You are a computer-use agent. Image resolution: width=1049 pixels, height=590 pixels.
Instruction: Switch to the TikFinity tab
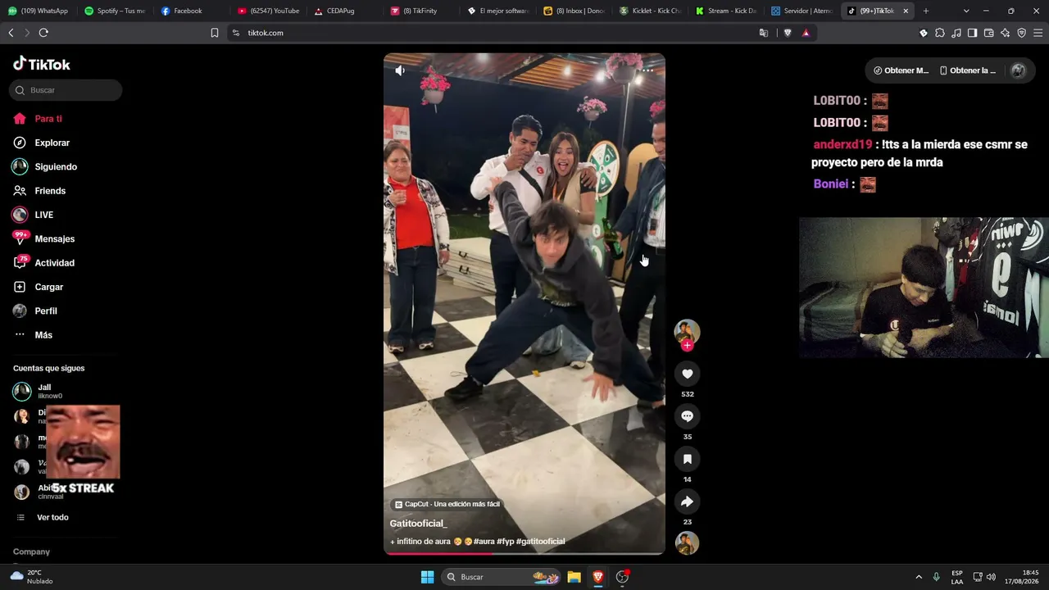pos(421,11)
